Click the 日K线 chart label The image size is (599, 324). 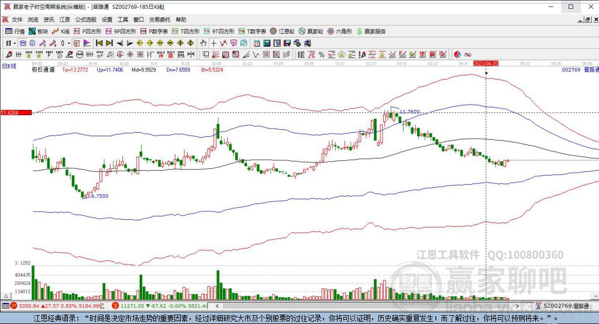click(9, 66)
